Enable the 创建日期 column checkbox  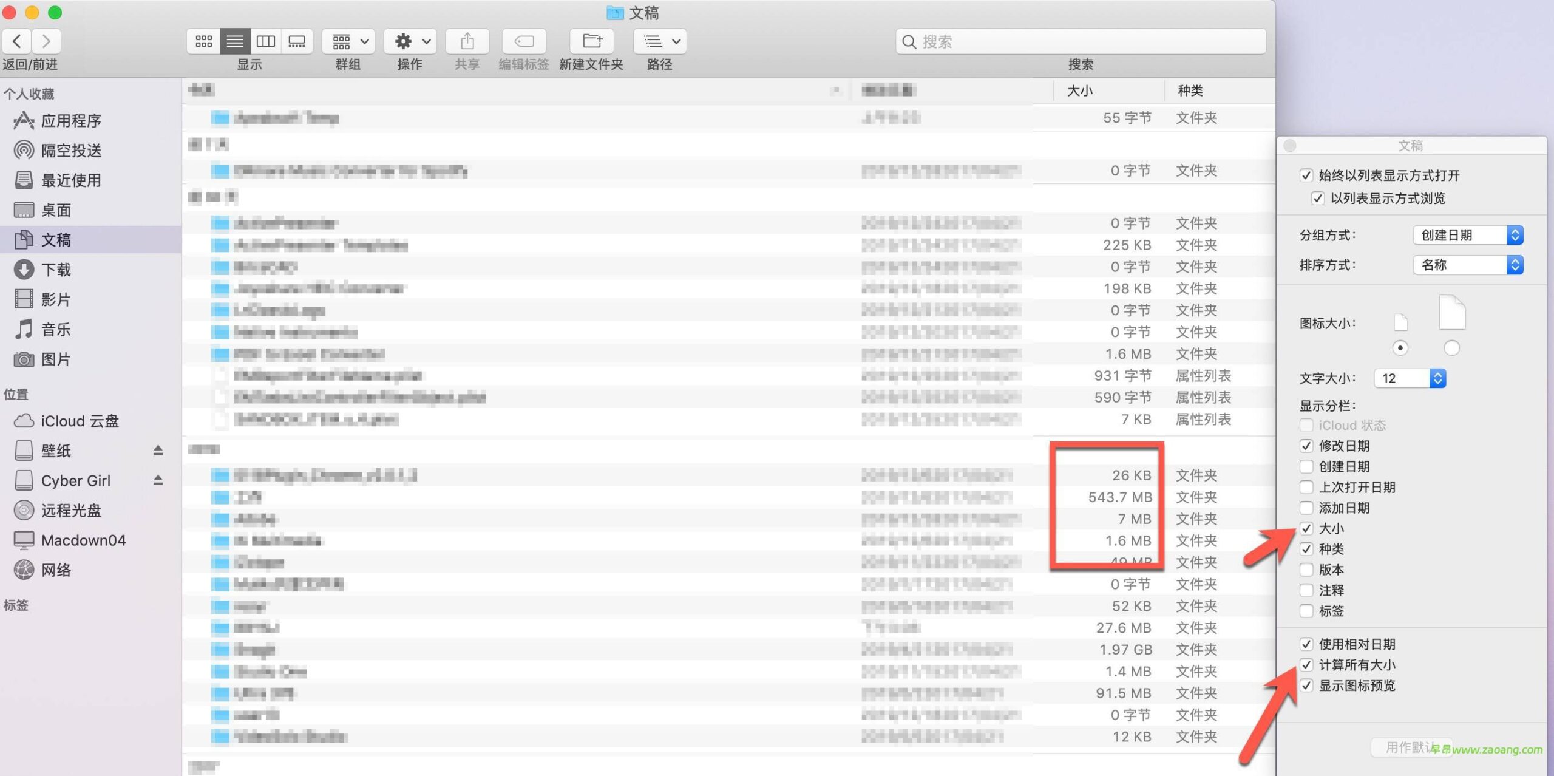tap(1306, 466)
